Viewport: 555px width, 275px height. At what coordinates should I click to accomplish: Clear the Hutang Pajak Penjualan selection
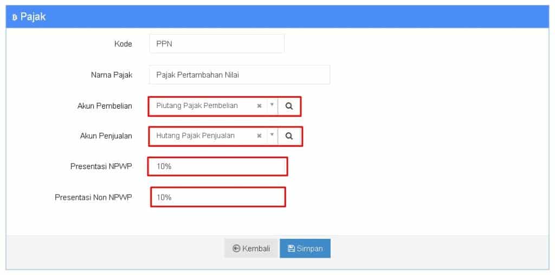(x=259, y=136)
